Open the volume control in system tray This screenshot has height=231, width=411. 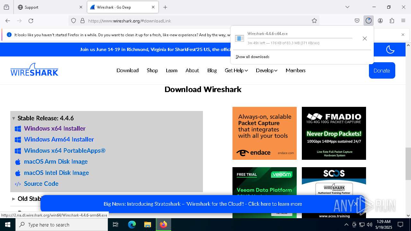point(369,225)
